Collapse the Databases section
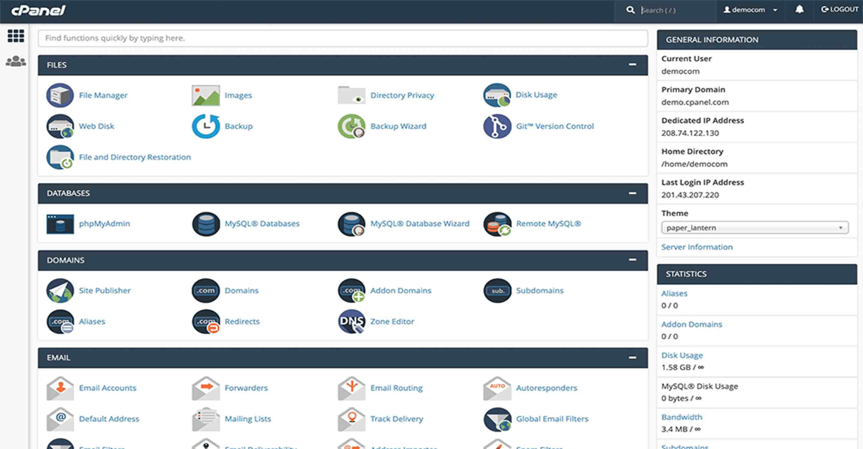The height and width of the screenshot is (449, 863). coord(632,193)
